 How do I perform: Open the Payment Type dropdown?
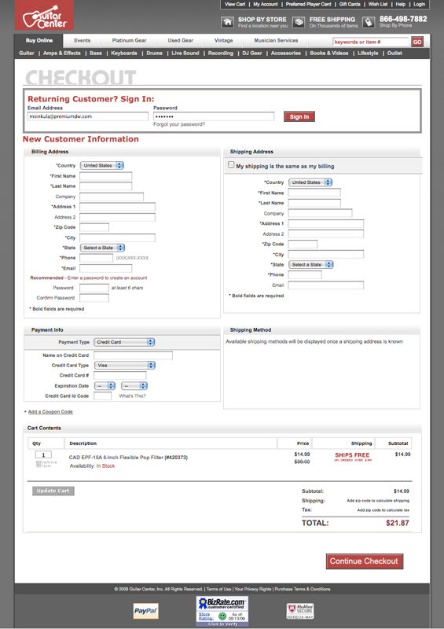[124, 342]
